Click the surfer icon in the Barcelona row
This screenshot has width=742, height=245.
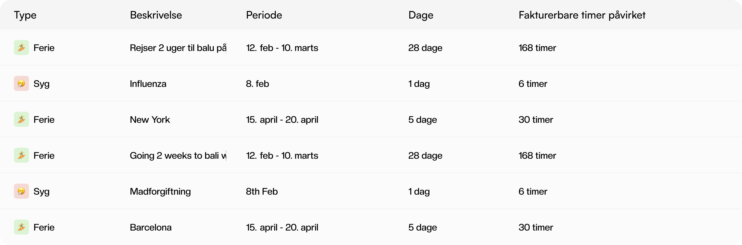point(21,227)
